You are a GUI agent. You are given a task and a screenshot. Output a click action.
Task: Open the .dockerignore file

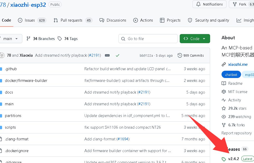[17, 151]
